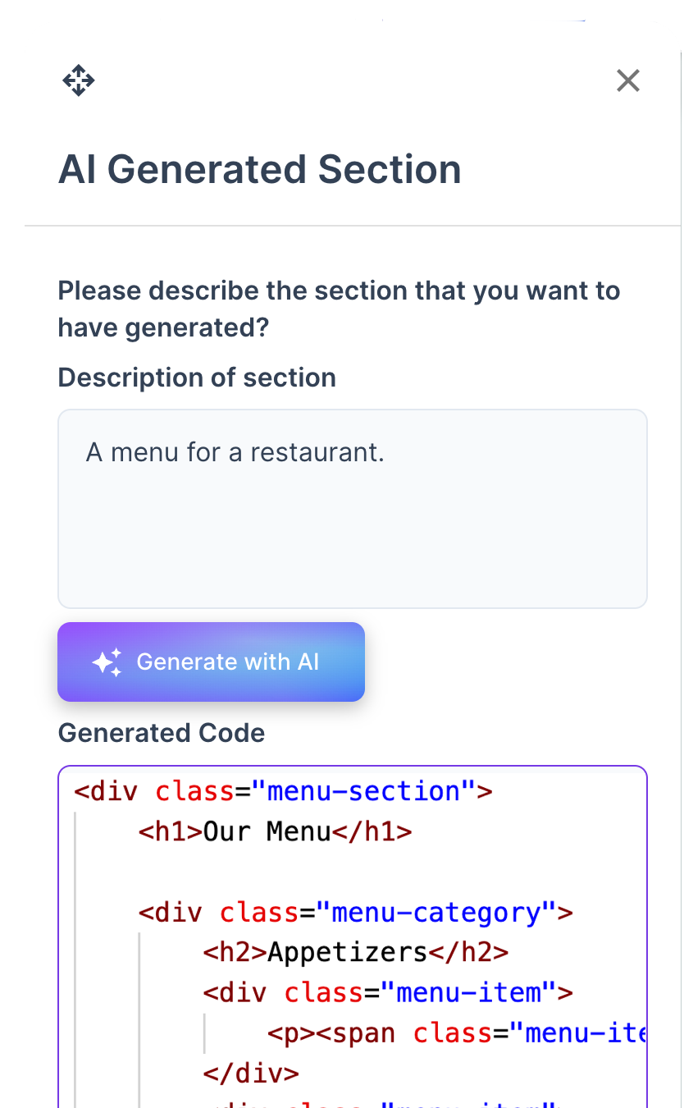Screen dimensions: 684x1108
Task: Click the 'Description of section' label
Action: point(197,378)
